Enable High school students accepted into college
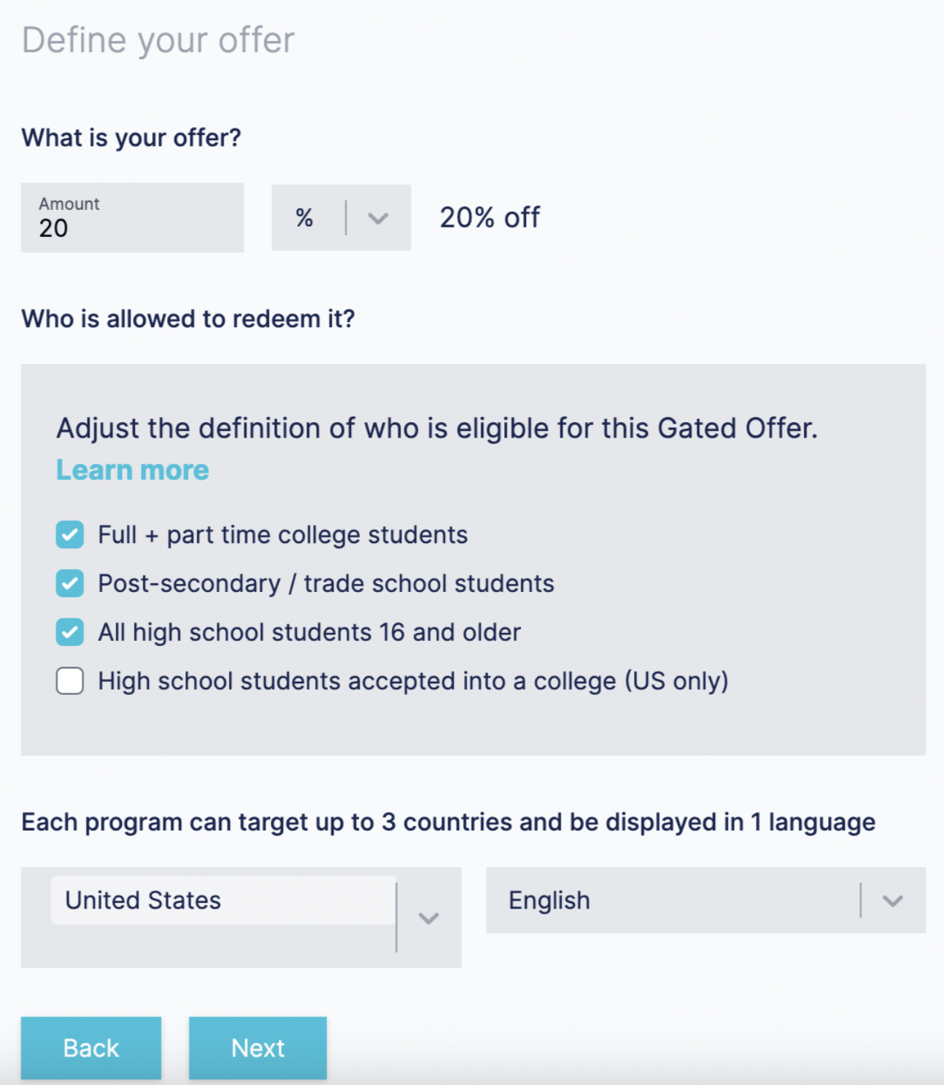The width and height of the screenshot is (944, 1085). (x=70, y=681)
